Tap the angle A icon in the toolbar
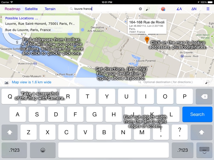The image size is (214, 160). point(179,9)
